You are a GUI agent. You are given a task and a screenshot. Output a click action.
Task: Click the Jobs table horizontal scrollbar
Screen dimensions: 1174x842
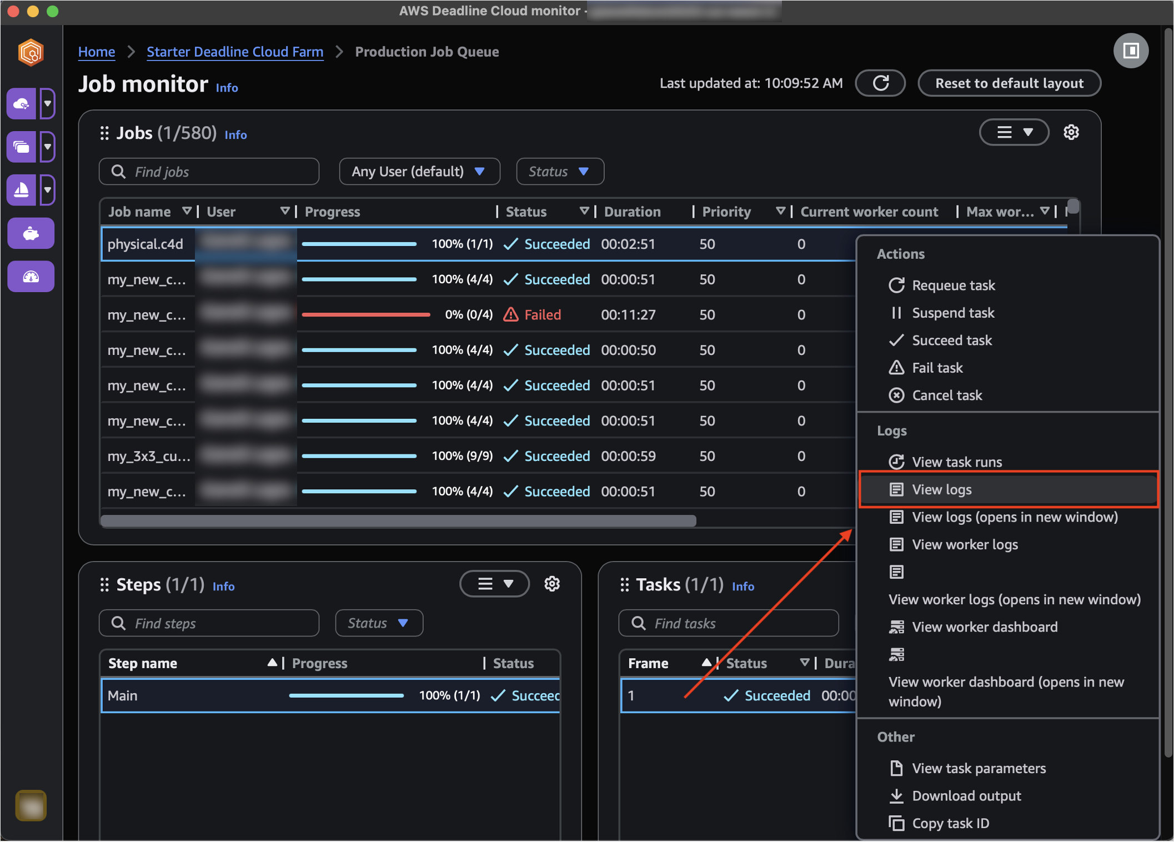(398, 520)
